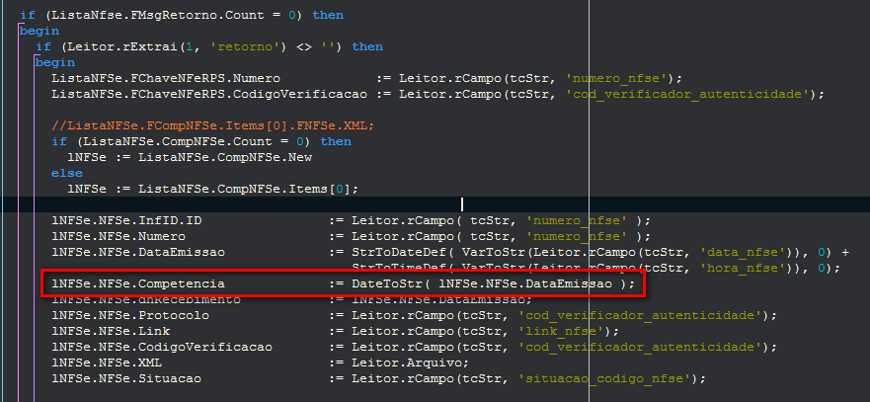This screenshot has width=870, height=402.
Task: Click 'hora_nfse' string literal
Action: tap(744, 269)
